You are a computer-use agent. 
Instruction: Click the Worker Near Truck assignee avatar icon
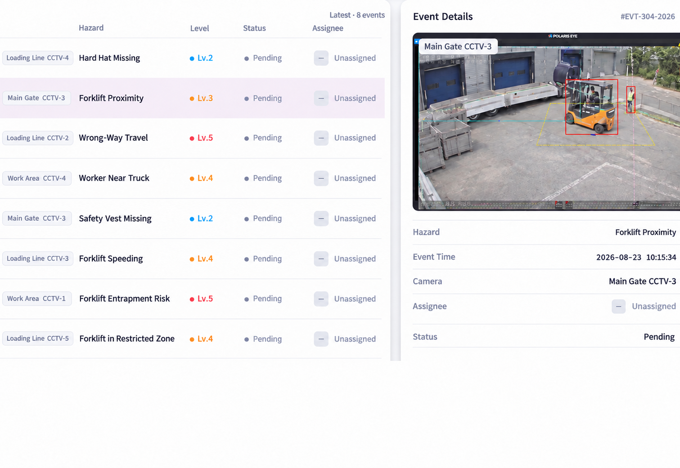point(321,178)
